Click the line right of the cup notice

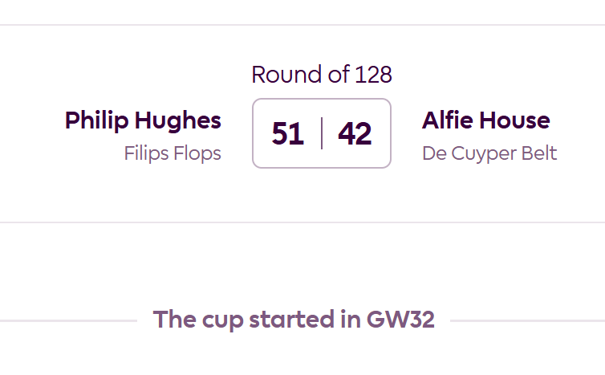(x=526, y=320)
